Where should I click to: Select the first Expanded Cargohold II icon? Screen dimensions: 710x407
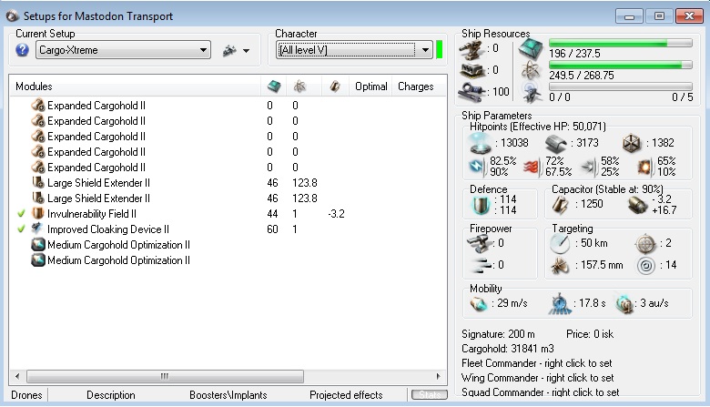38,105
